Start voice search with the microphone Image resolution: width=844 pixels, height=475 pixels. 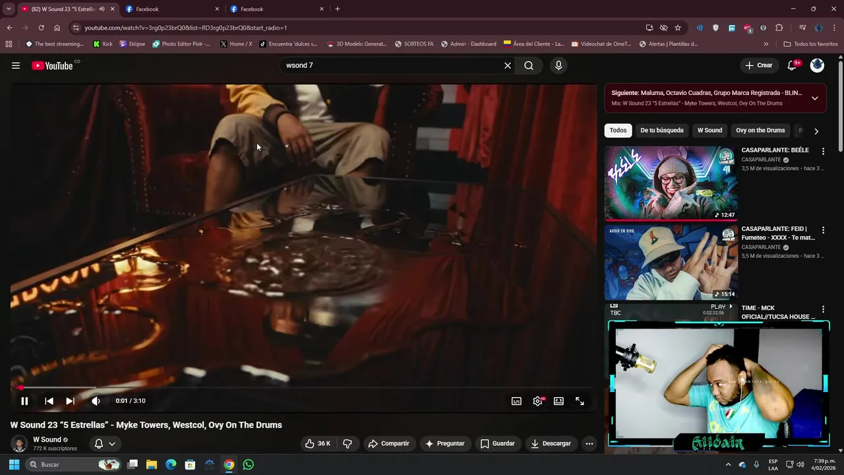(x=558, y=65)
